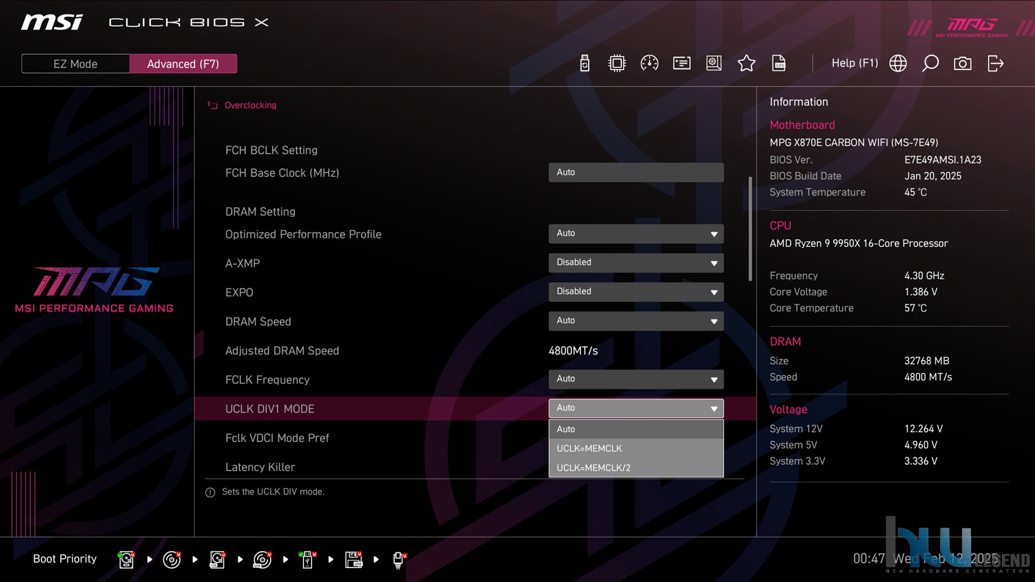Open the M-Flash USB update icon

584,63
